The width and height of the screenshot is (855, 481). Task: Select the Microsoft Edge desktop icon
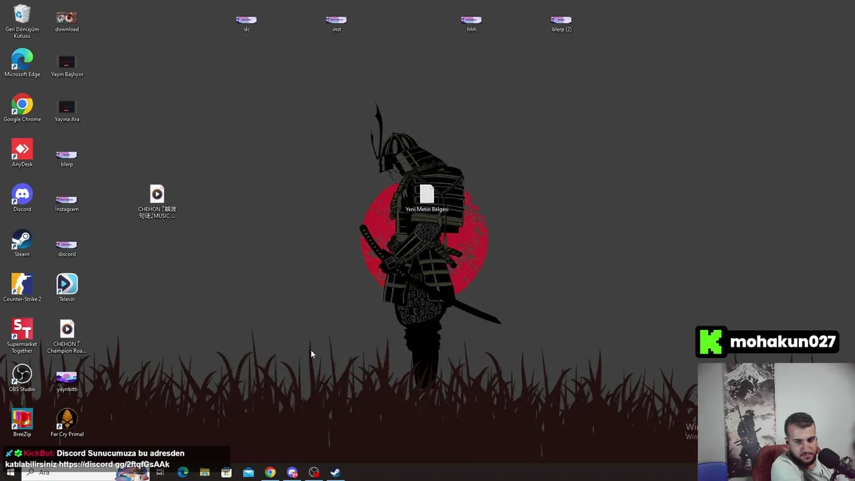click(22, 63)
